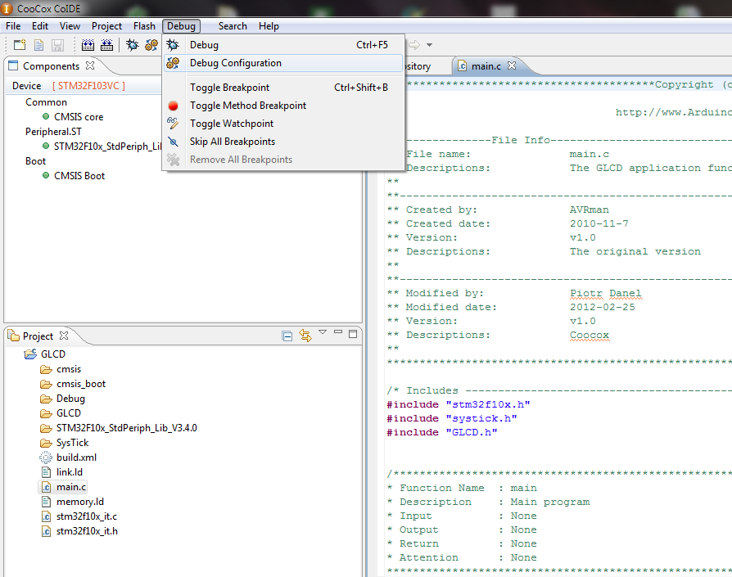Click the #include "systick.h" line

(452, 418)
